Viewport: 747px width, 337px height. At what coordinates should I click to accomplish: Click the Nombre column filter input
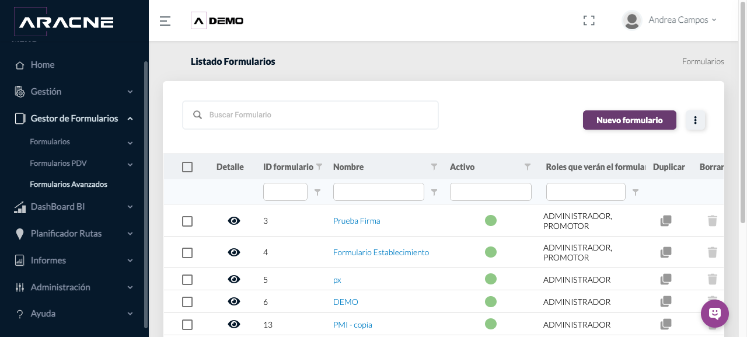(379, 192)
